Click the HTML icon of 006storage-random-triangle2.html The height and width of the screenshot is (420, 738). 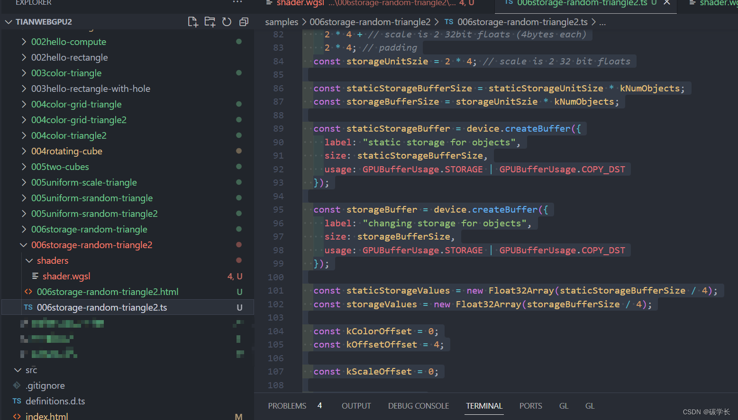pos(28,292)
